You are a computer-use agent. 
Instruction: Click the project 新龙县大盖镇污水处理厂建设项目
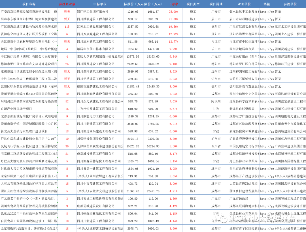pyautogui.click(x=24, y=131)
